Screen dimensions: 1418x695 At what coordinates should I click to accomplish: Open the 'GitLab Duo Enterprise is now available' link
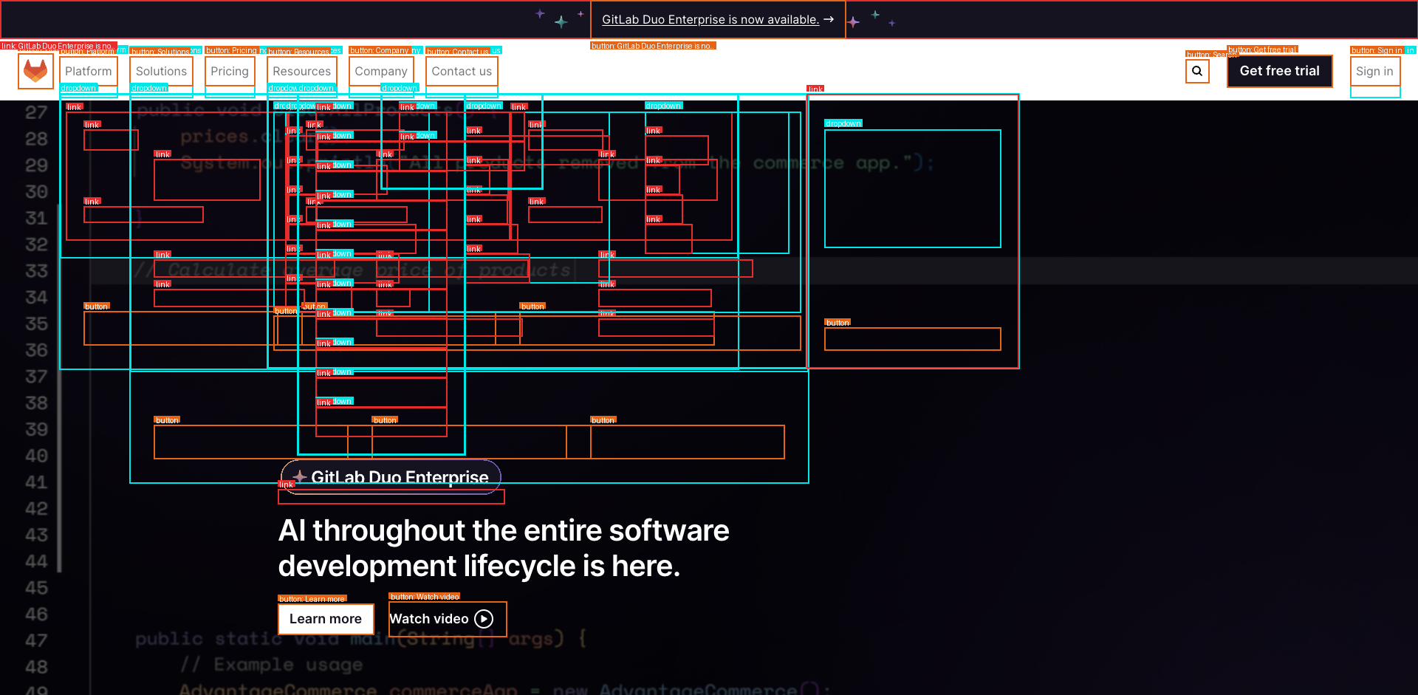click(710, 19)
